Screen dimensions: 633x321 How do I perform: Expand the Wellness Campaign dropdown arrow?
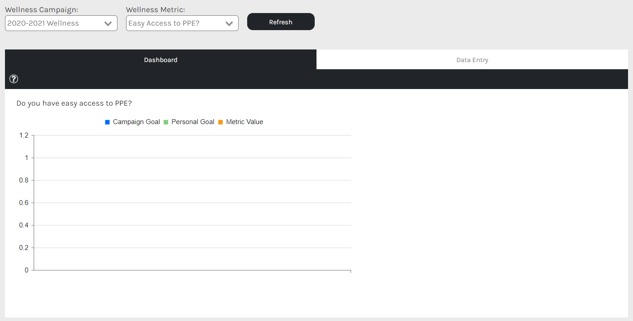click(x=108, y=24)
